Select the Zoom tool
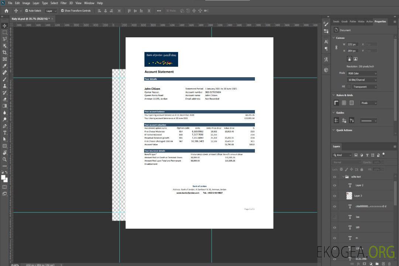Viewport: 399px width, 266px height. pyautogui.click(x=4, y=159)
